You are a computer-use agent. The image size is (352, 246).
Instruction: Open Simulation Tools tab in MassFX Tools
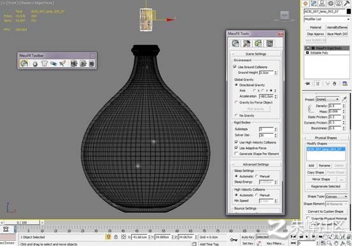click(247, 43)
